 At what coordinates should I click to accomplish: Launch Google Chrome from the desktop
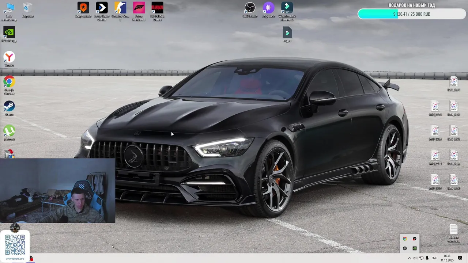[x=9, y=85]
